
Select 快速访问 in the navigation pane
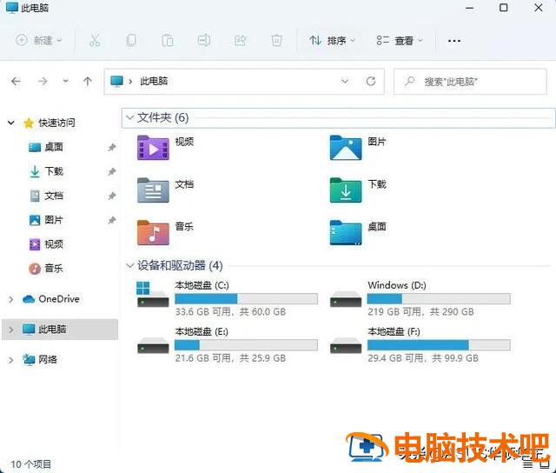56,123
